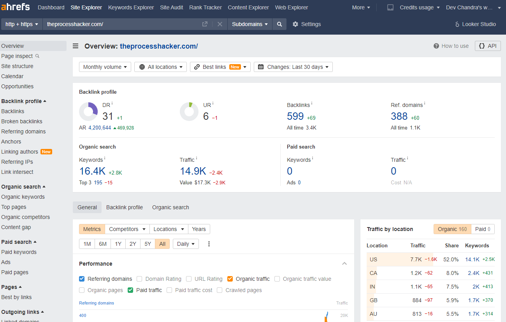Click the Ref. domains info icon
Screen dimensions: 506x322
[425, 104]
